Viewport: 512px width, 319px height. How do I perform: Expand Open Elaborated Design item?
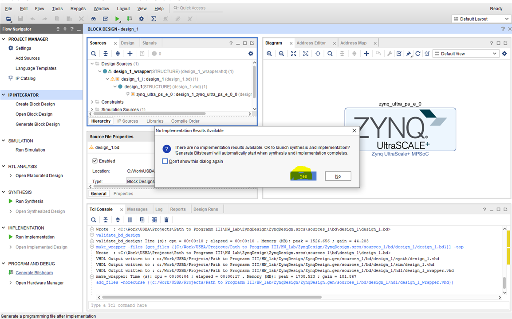pos(11,175)
